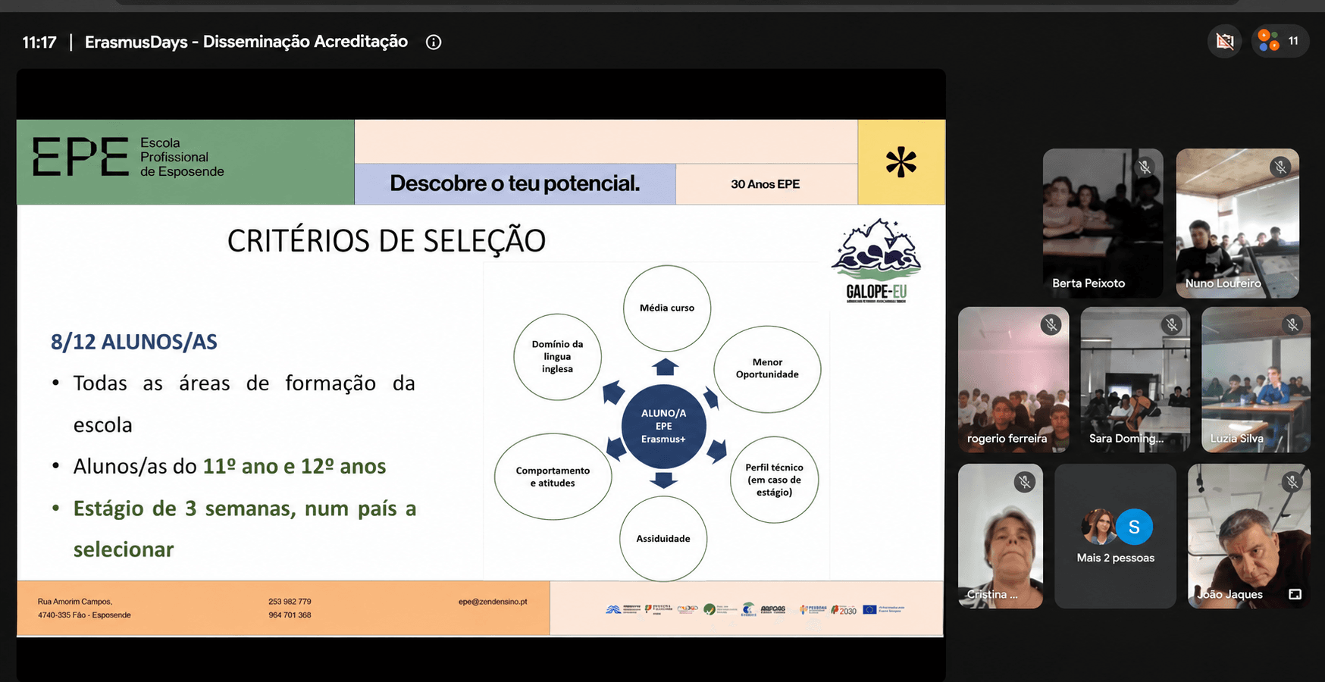Click the "Perfil técnico" circle on the slide
This screenshot has height=682, width=1325.
(774, 480)
